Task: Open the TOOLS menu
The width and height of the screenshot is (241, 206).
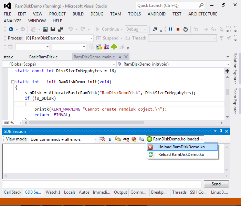Action: [135, 14]
